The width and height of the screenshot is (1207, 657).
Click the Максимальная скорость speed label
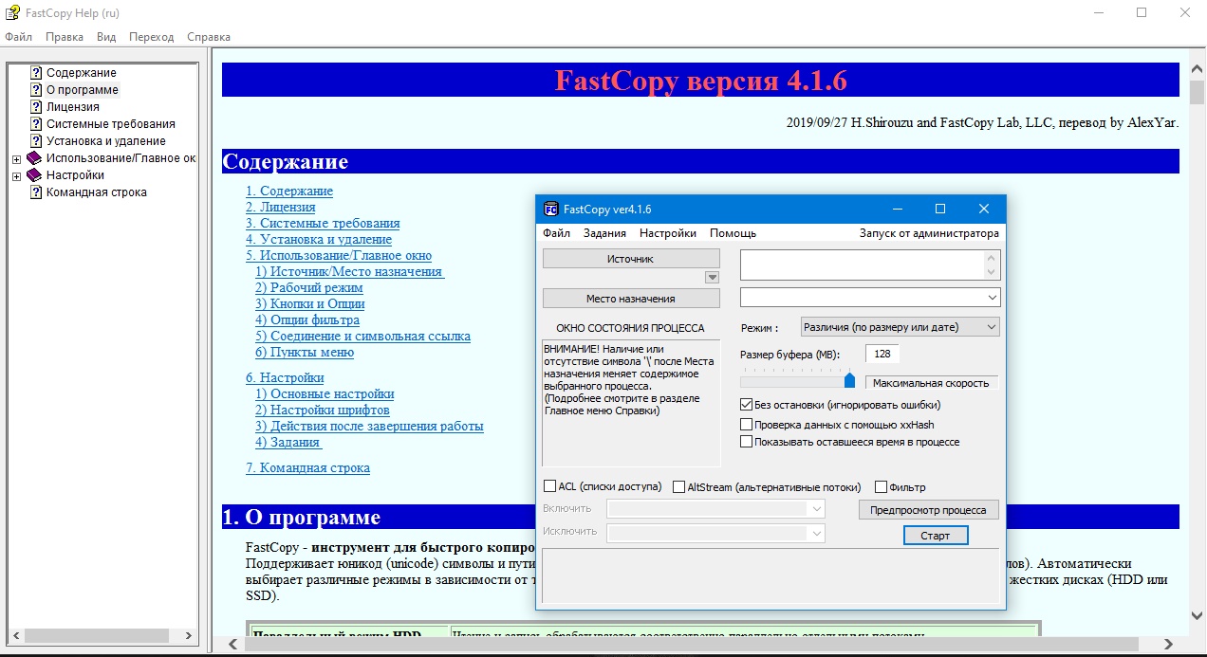pyautogui.click(x=931, y=384)
